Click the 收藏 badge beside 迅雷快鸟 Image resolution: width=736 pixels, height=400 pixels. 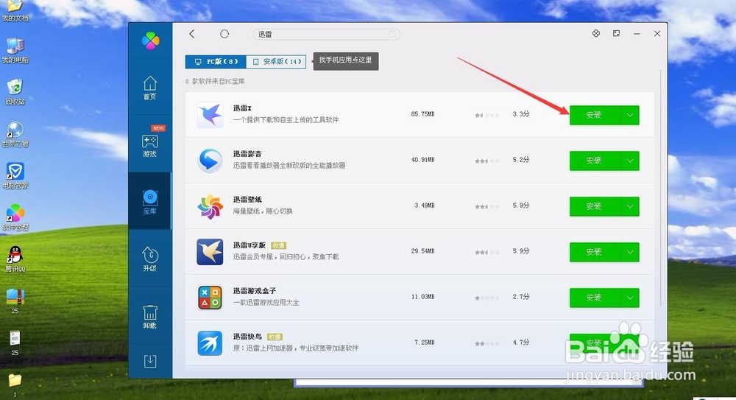pyautogui.click(x=275, y=337)
